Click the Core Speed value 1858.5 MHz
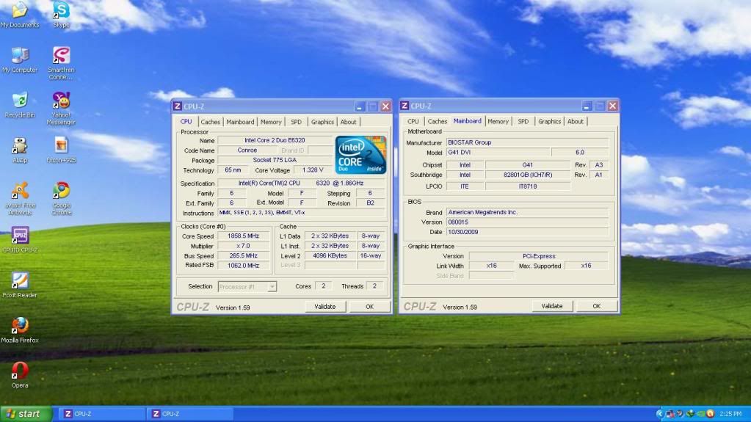 pyautogui.click(x=243, y=236)
